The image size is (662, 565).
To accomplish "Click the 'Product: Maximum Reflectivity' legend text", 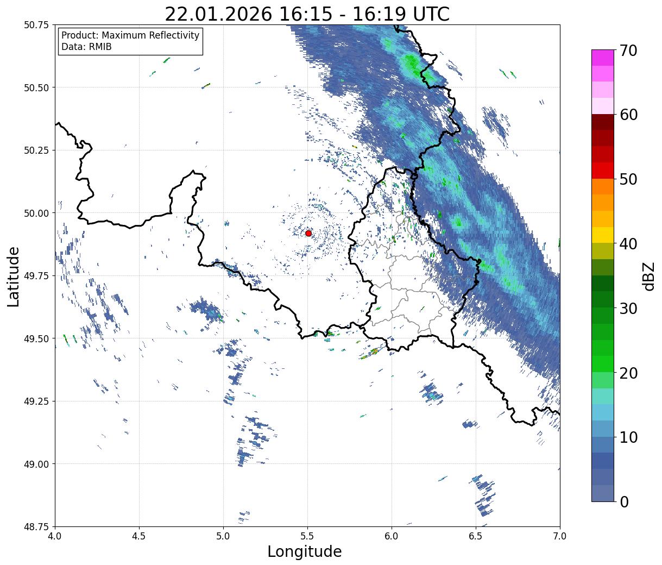I will 130,35.
